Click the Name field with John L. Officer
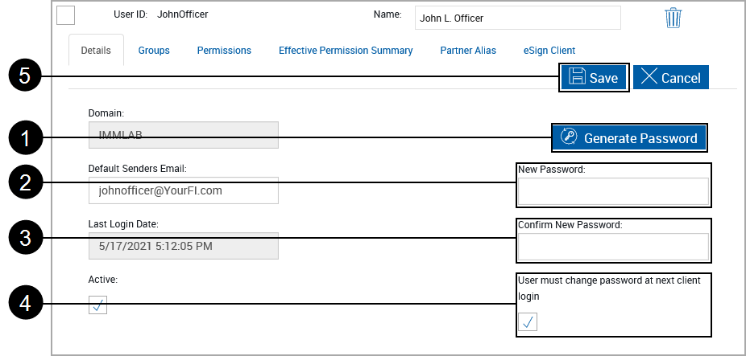The image size is (746, 356). tap(517, 18)
